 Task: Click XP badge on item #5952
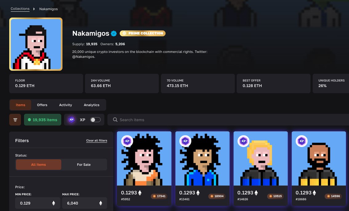tap(127, 141)
